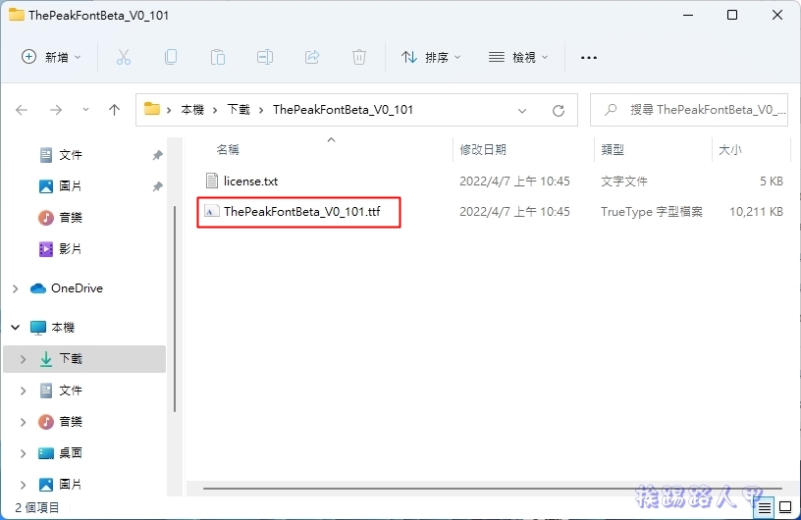This screenshot has height=520, width=801.
Task: Click the Cut scissors icon
Action: coord(123,57)
